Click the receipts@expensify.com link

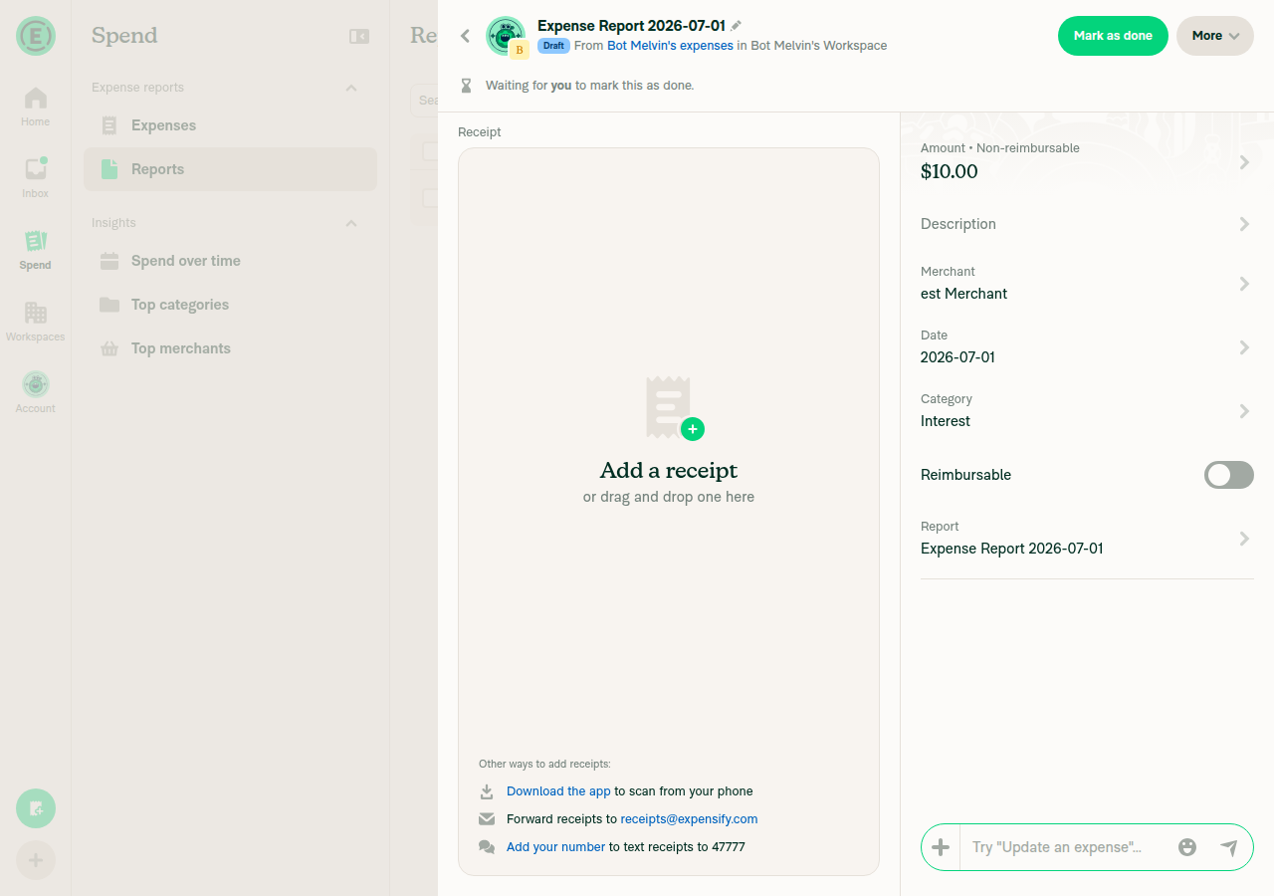(689, 819)
